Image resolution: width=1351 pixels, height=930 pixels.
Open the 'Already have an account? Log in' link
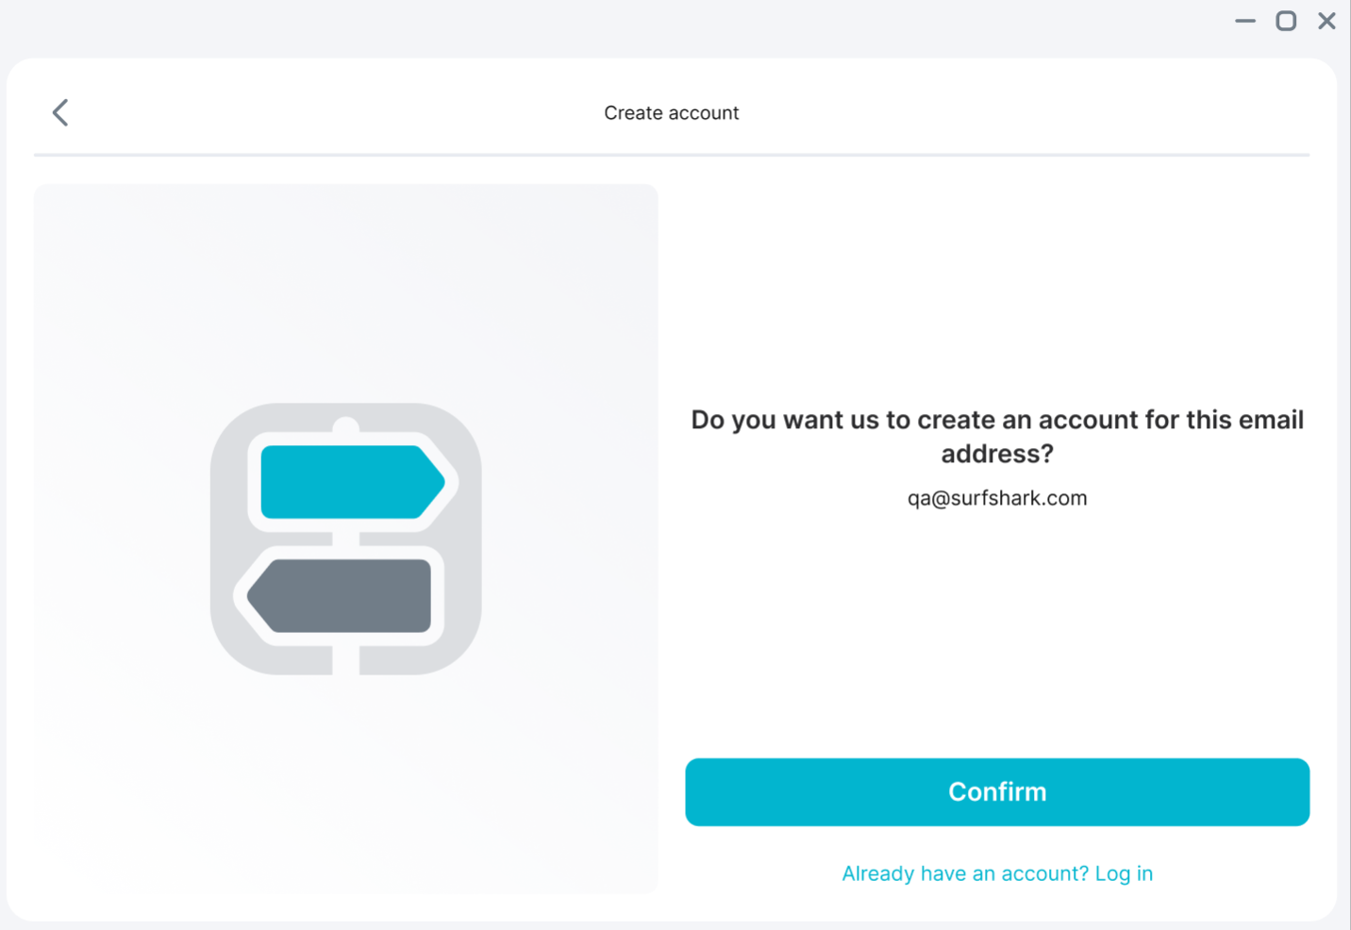pos(996,873)
